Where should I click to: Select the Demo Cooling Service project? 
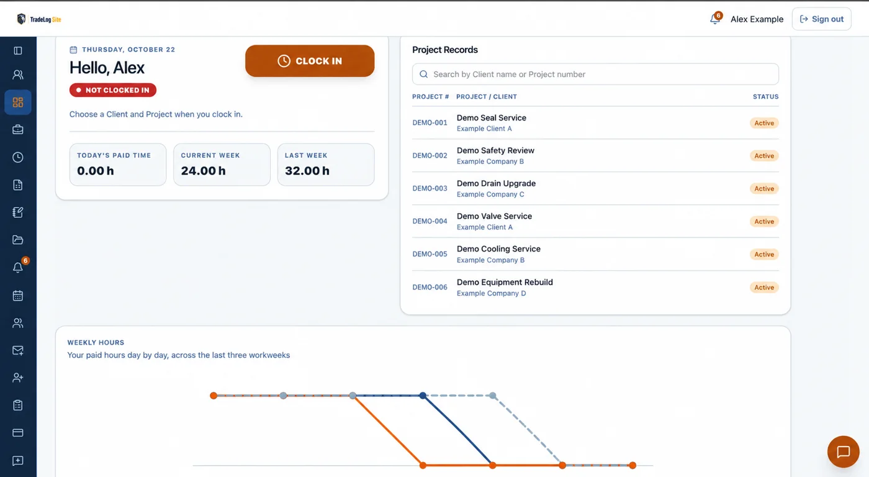pos(498,248)
